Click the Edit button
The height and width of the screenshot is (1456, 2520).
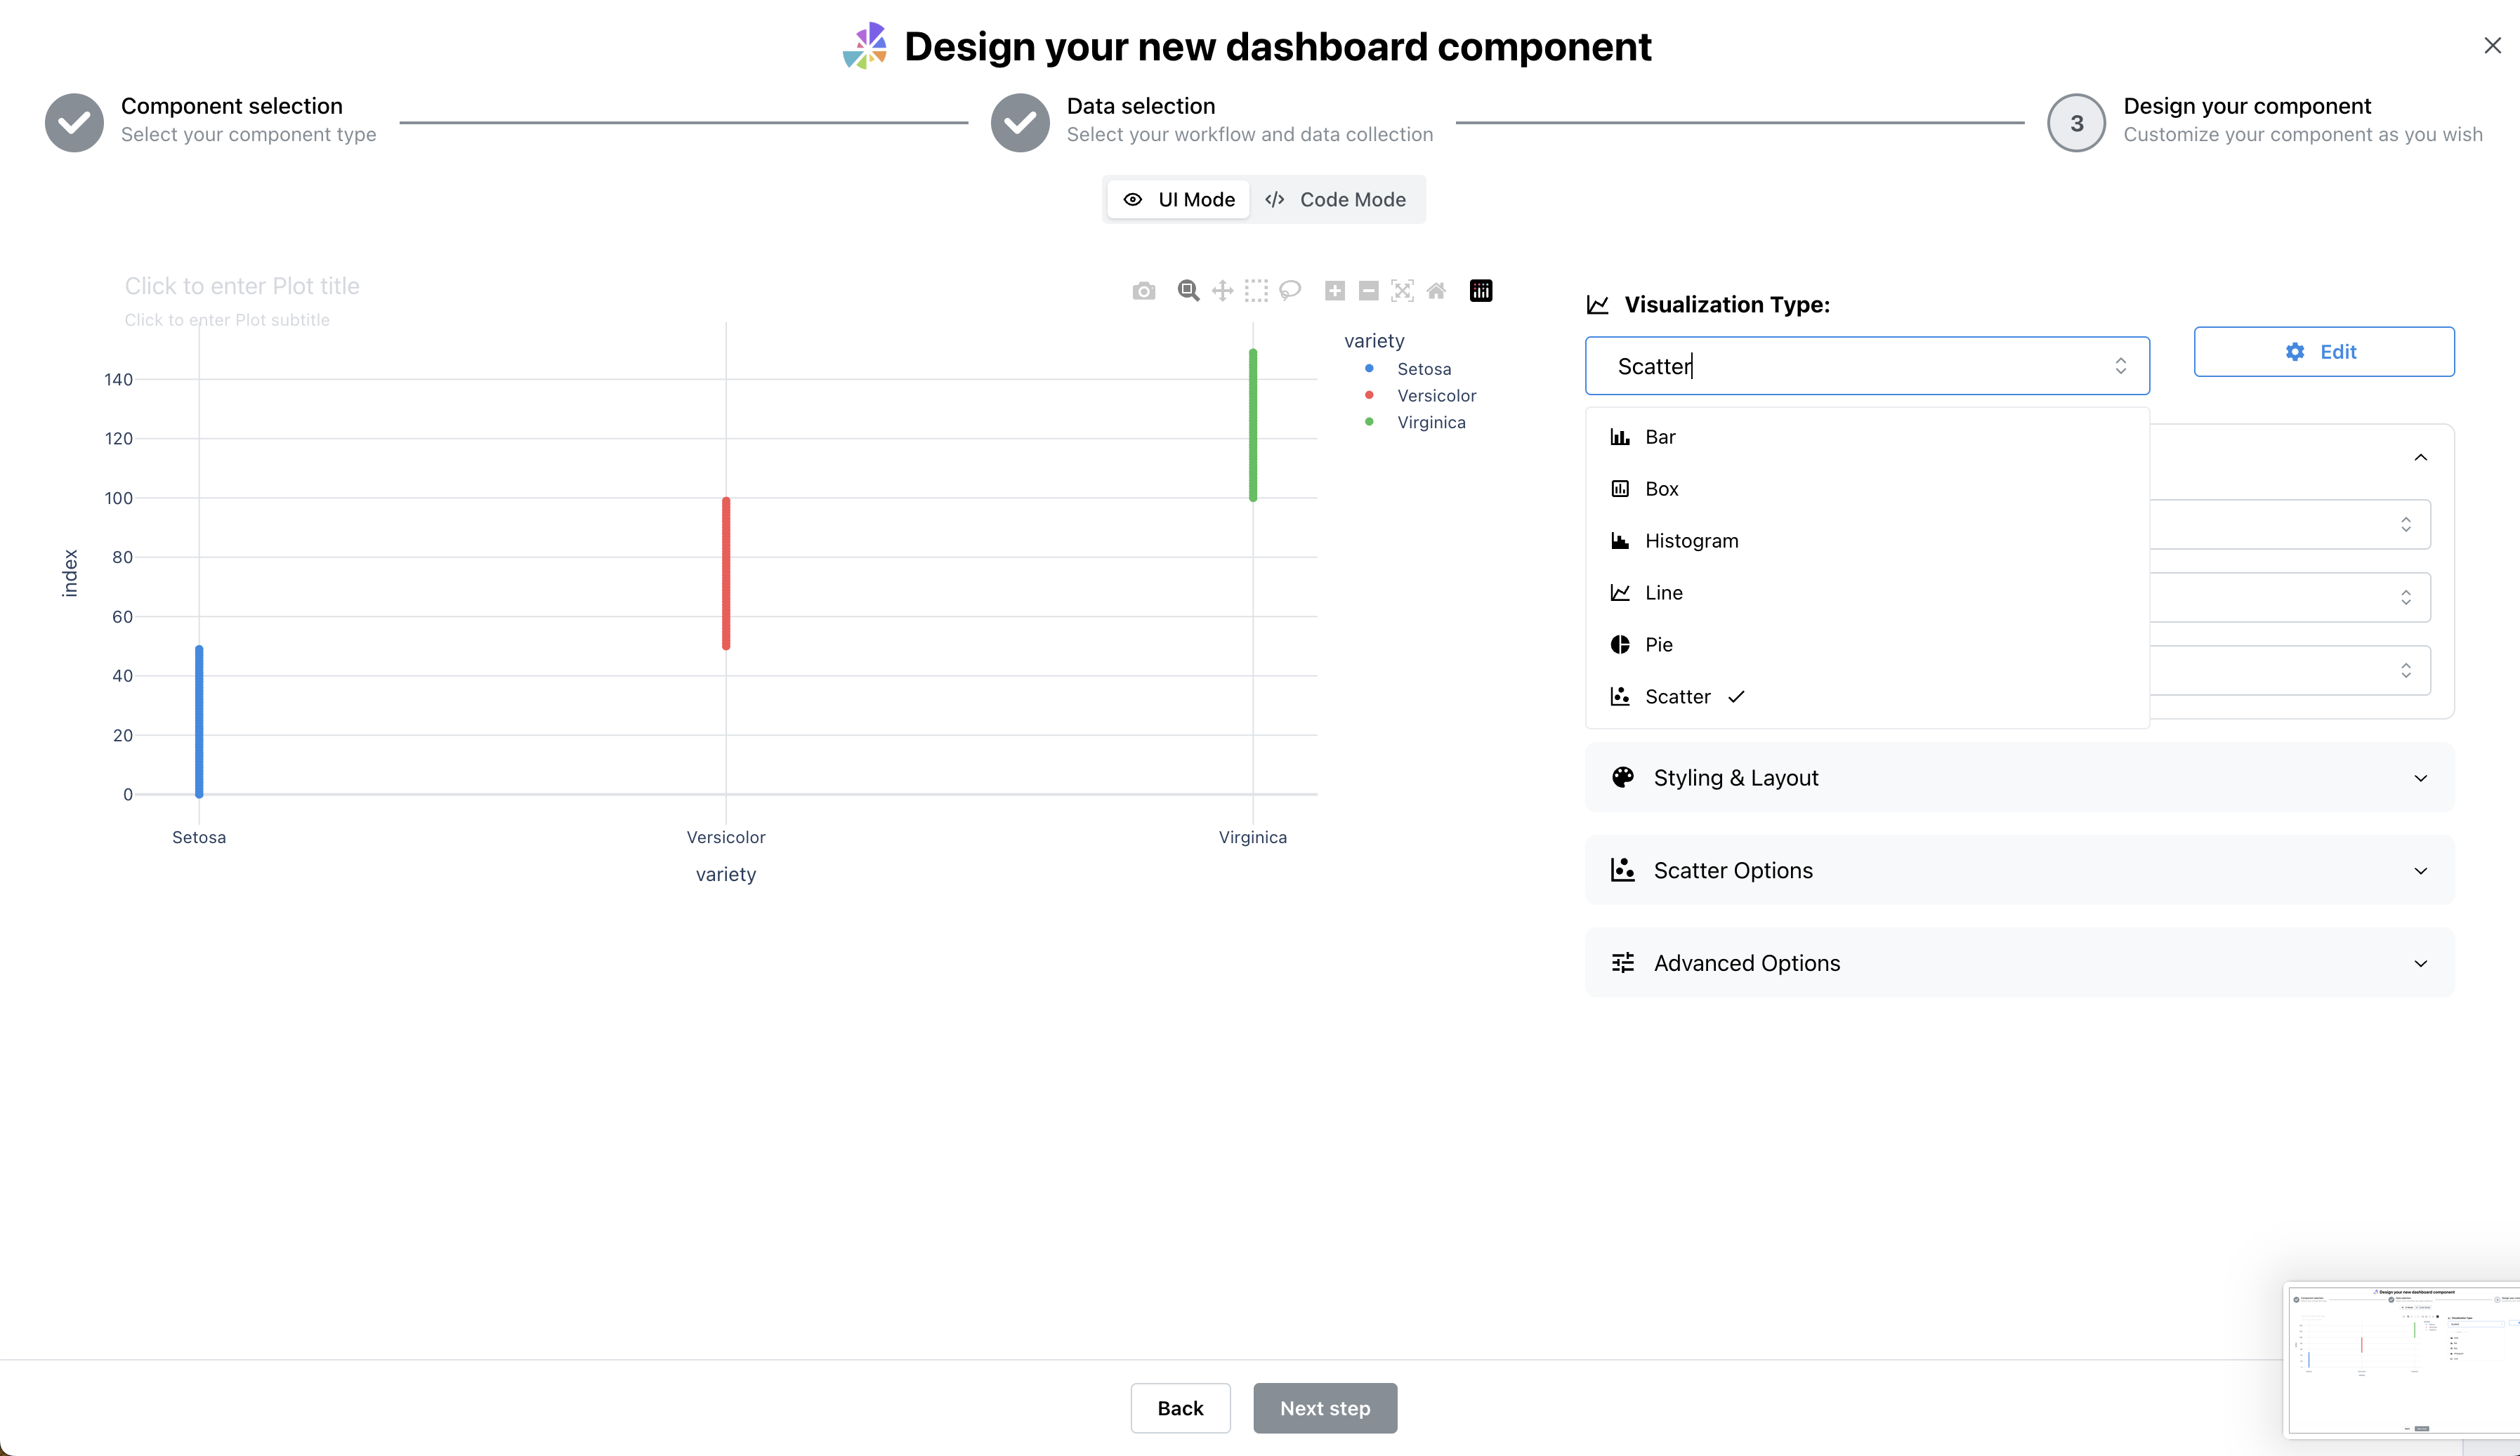(x=2323, y=352)
